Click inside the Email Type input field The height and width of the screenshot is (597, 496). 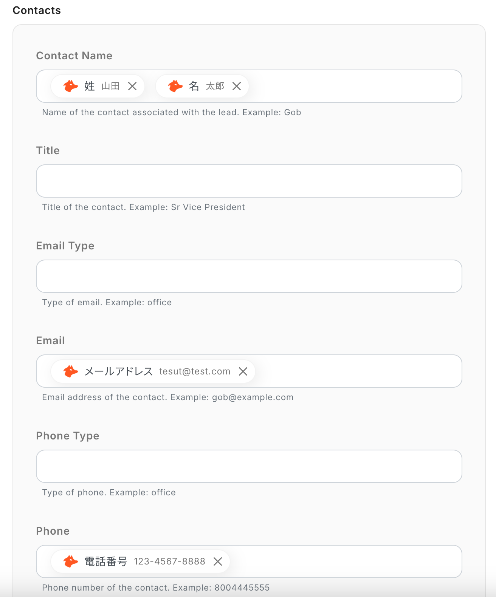(249, 276)
